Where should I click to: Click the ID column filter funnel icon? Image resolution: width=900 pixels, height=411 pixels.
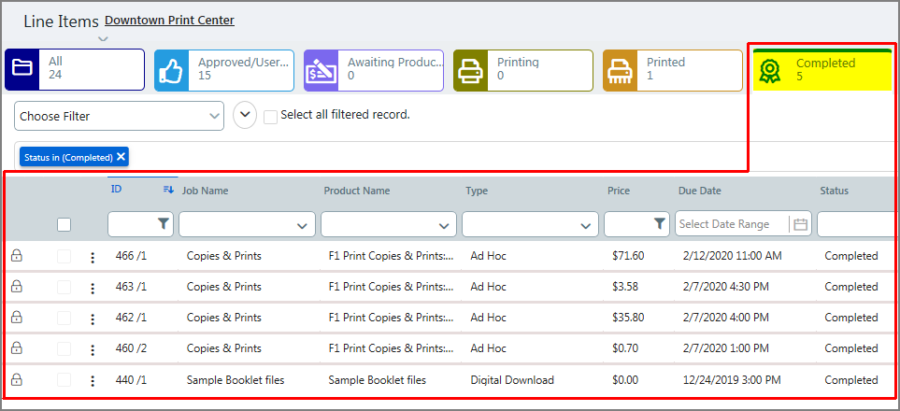click(x=164, y=224)
